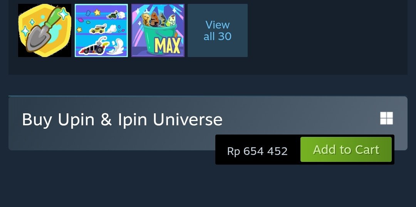
Task: Click the black price box beside cart button
Action: tap(258, 150)
